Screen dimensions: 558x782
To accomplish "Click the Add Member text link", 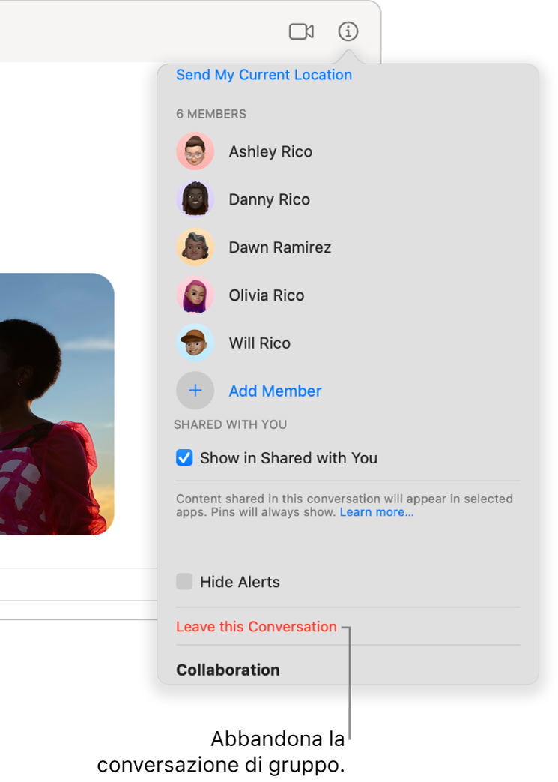I will [275, 391].
